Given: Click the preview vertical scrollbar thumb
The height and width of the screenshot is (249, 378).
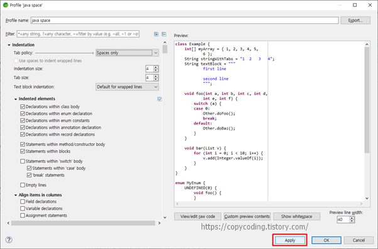Looking at the screenshot, I should coord(367,100).
